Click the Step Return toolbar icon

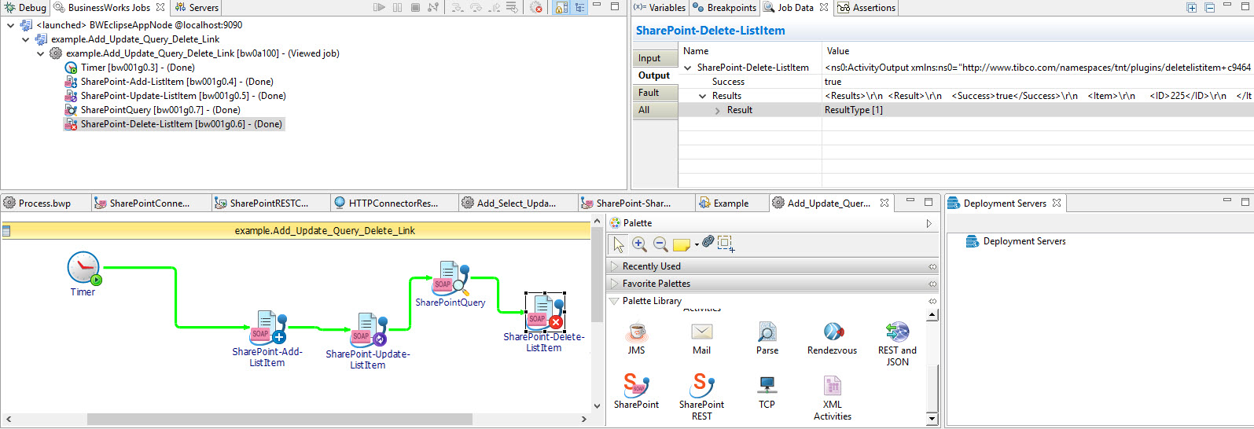point(494,7)
